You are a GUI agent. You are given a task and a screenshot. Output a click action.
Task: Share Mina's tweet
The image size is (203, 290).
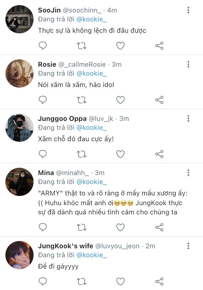click(159, 227)
